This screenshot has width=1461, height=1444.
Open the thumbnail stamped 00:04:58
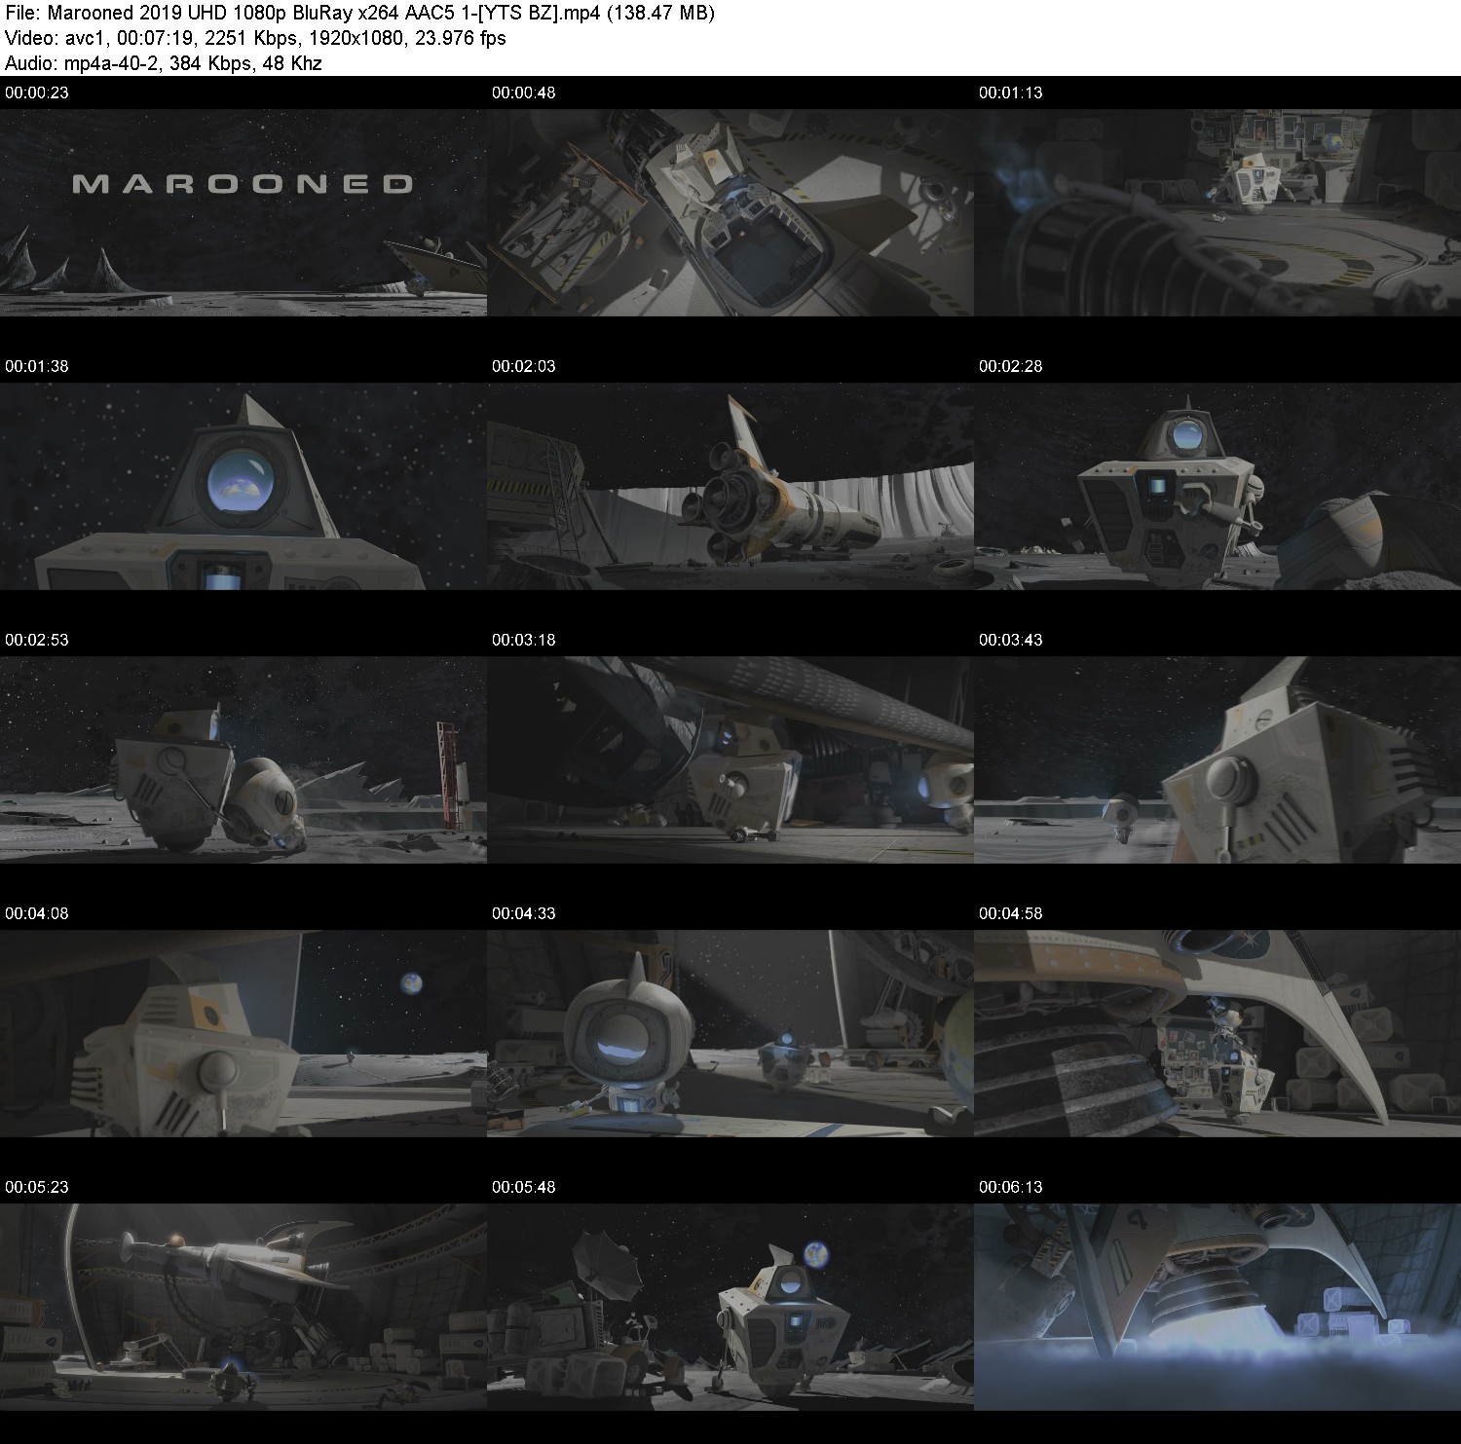pyautogui.click(x=1217, y=1033)
